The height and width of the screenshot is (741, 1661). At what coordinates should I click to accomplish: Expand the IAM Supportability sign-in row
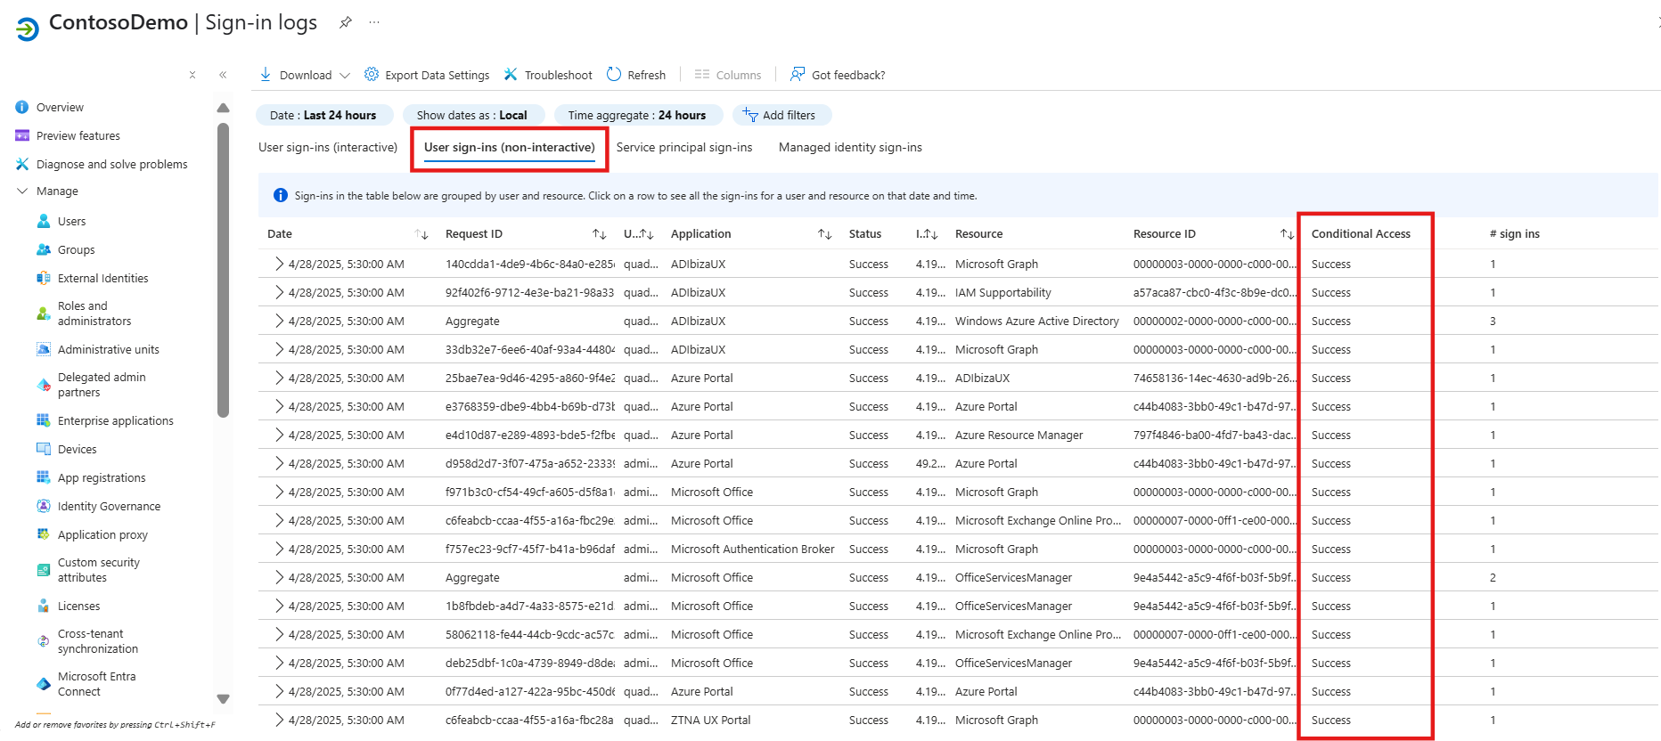pyautogui.click(x=279, y=292)
